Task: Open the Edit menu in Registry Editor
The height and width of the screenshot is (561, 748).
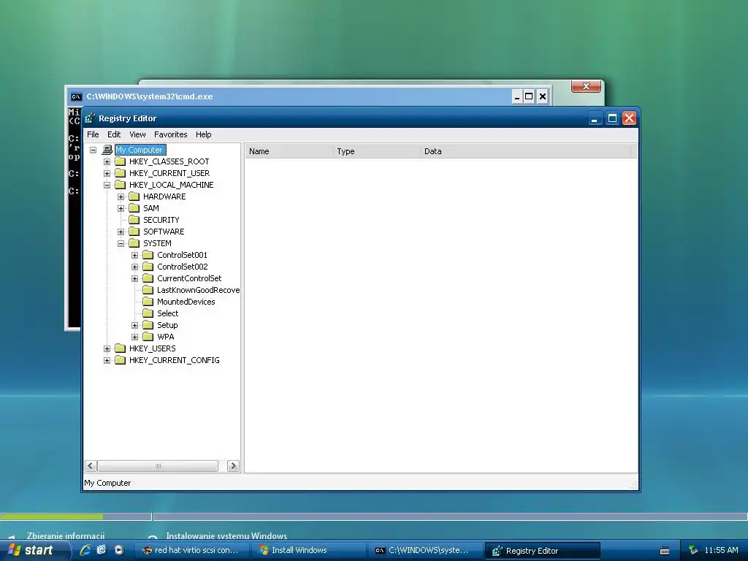Action: click(x=113, y=134)
